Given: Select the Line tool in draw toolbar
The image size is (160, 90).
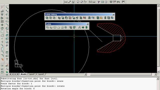Looking at the screenshot, I should (7, 8).
